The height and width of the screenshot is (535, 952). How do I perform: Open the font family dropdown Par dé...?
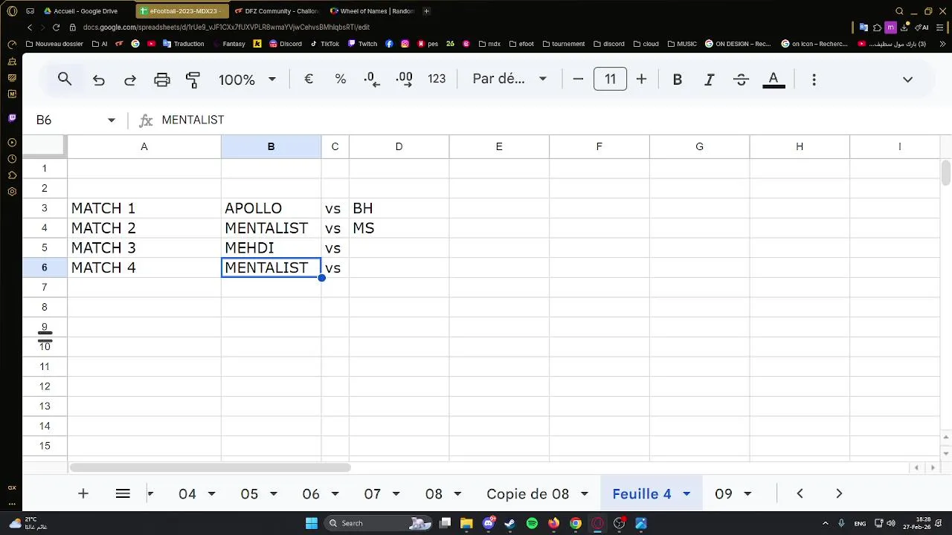click(x=509, y=79)
